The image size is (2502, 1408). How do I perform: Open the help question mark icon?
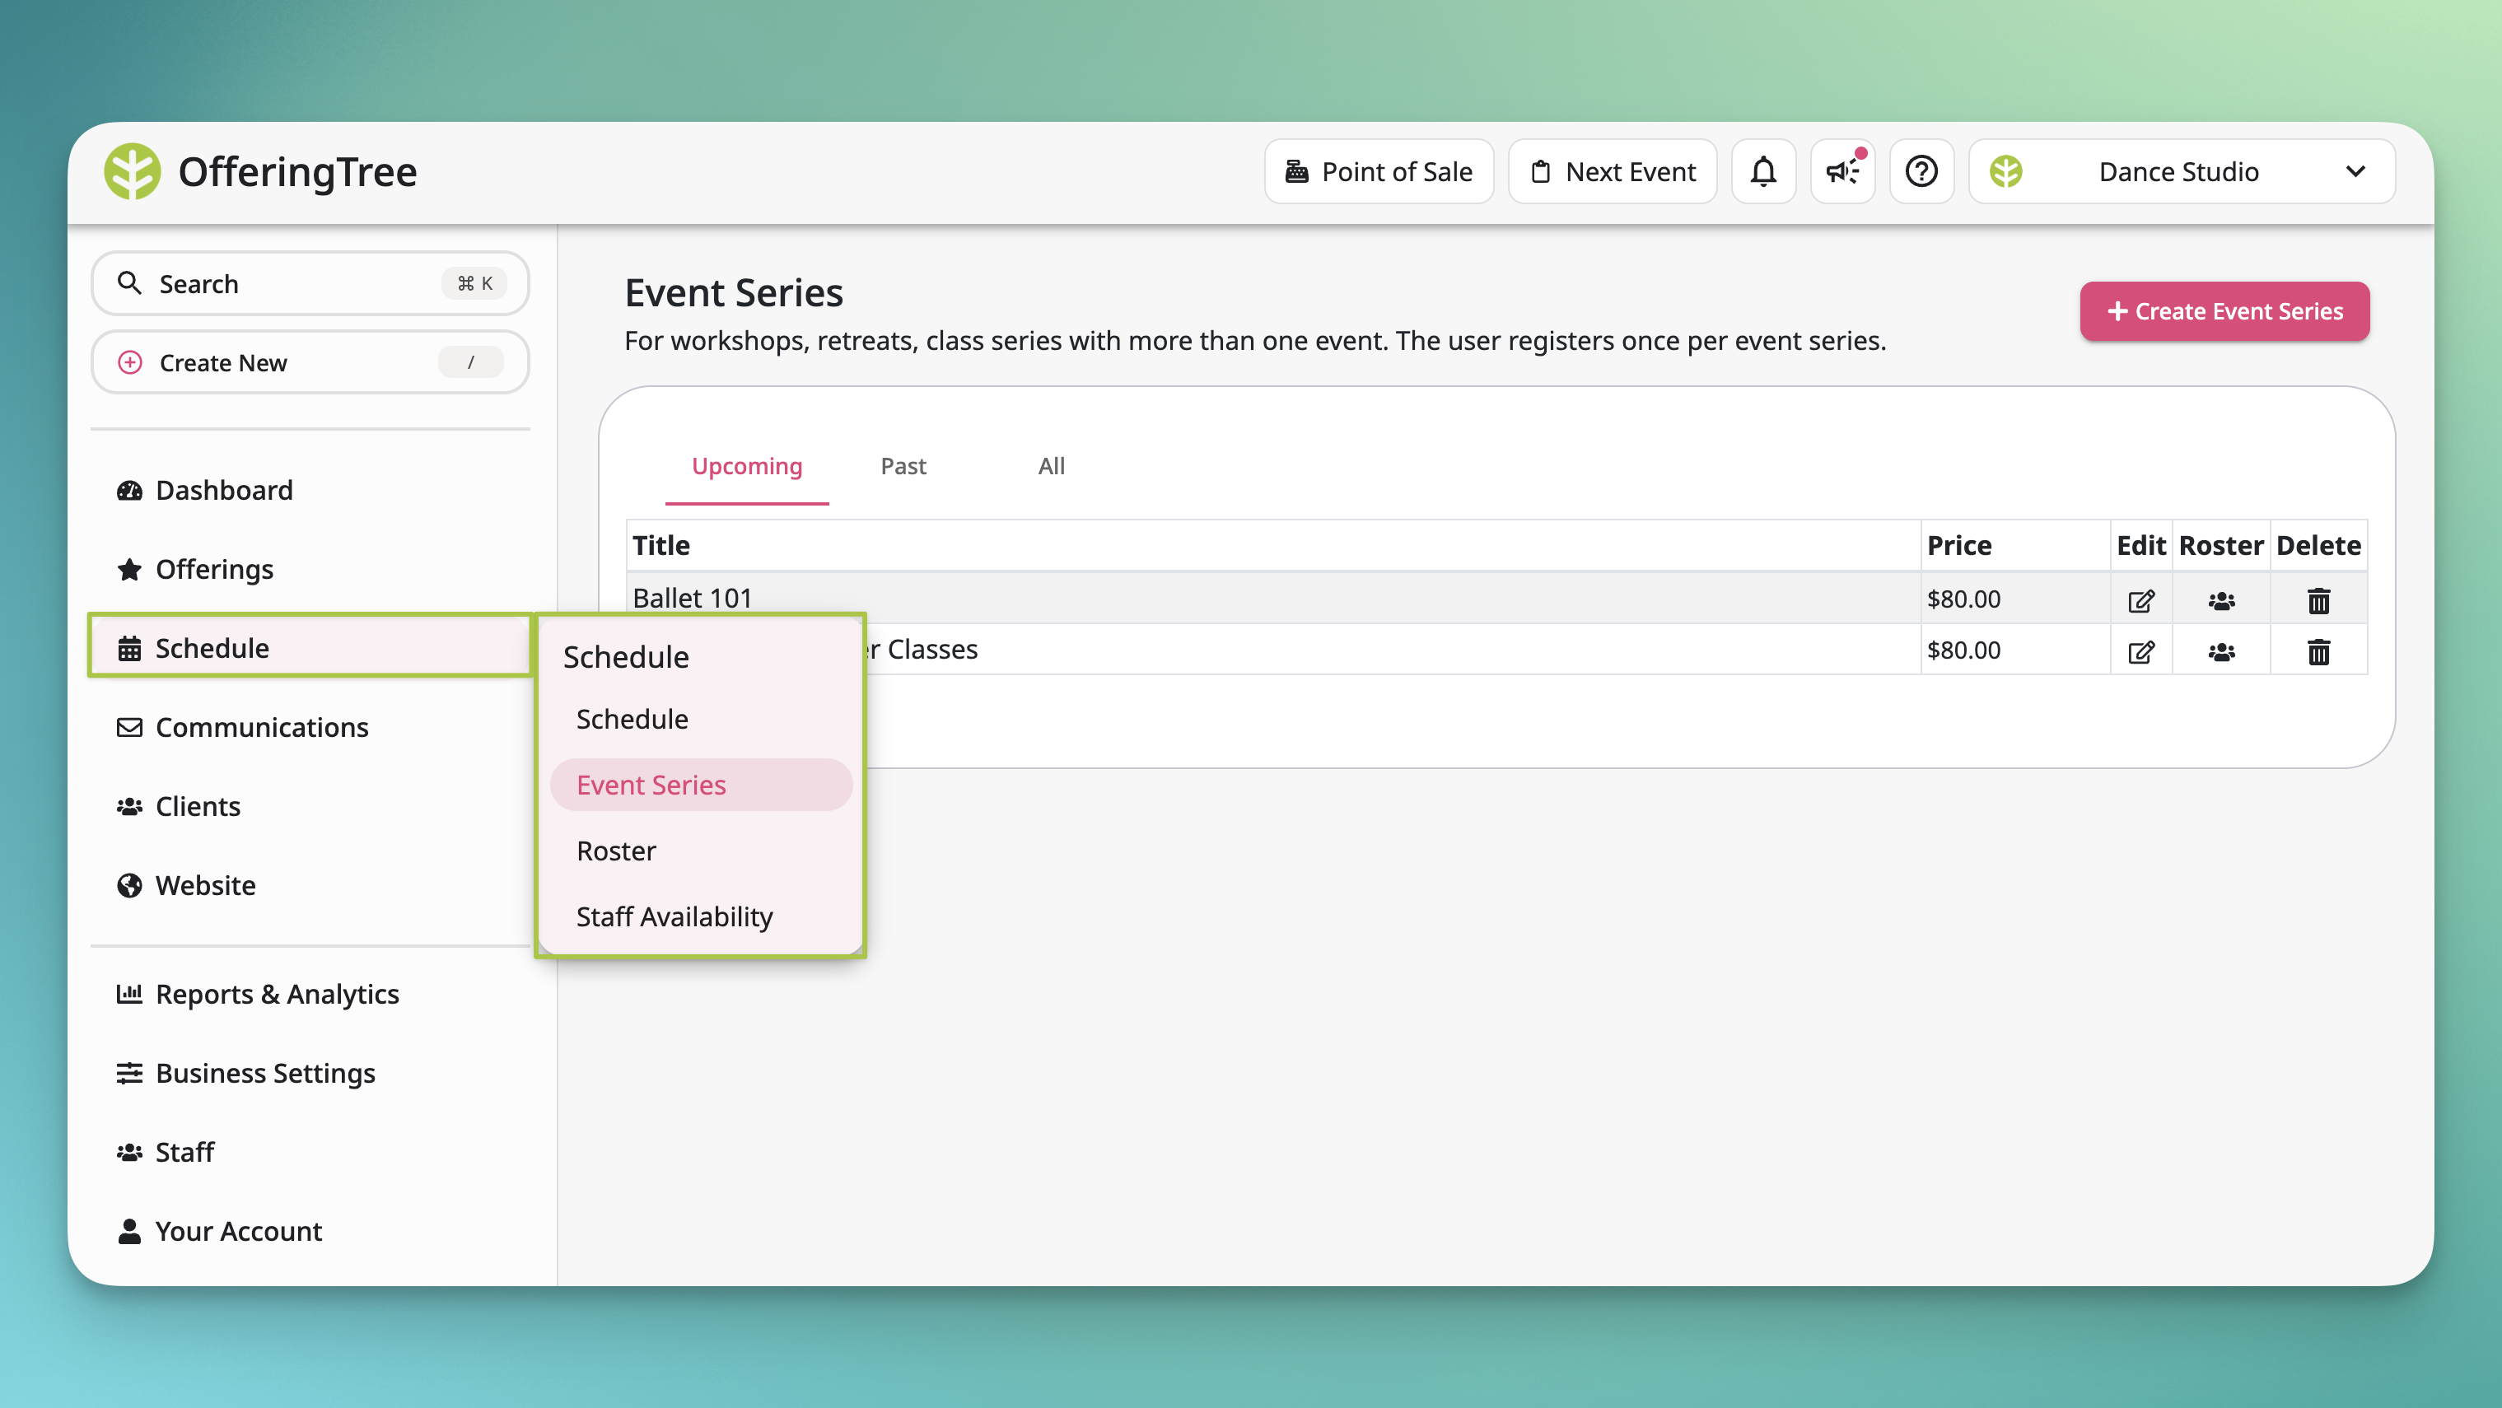tap(1921, 172)
